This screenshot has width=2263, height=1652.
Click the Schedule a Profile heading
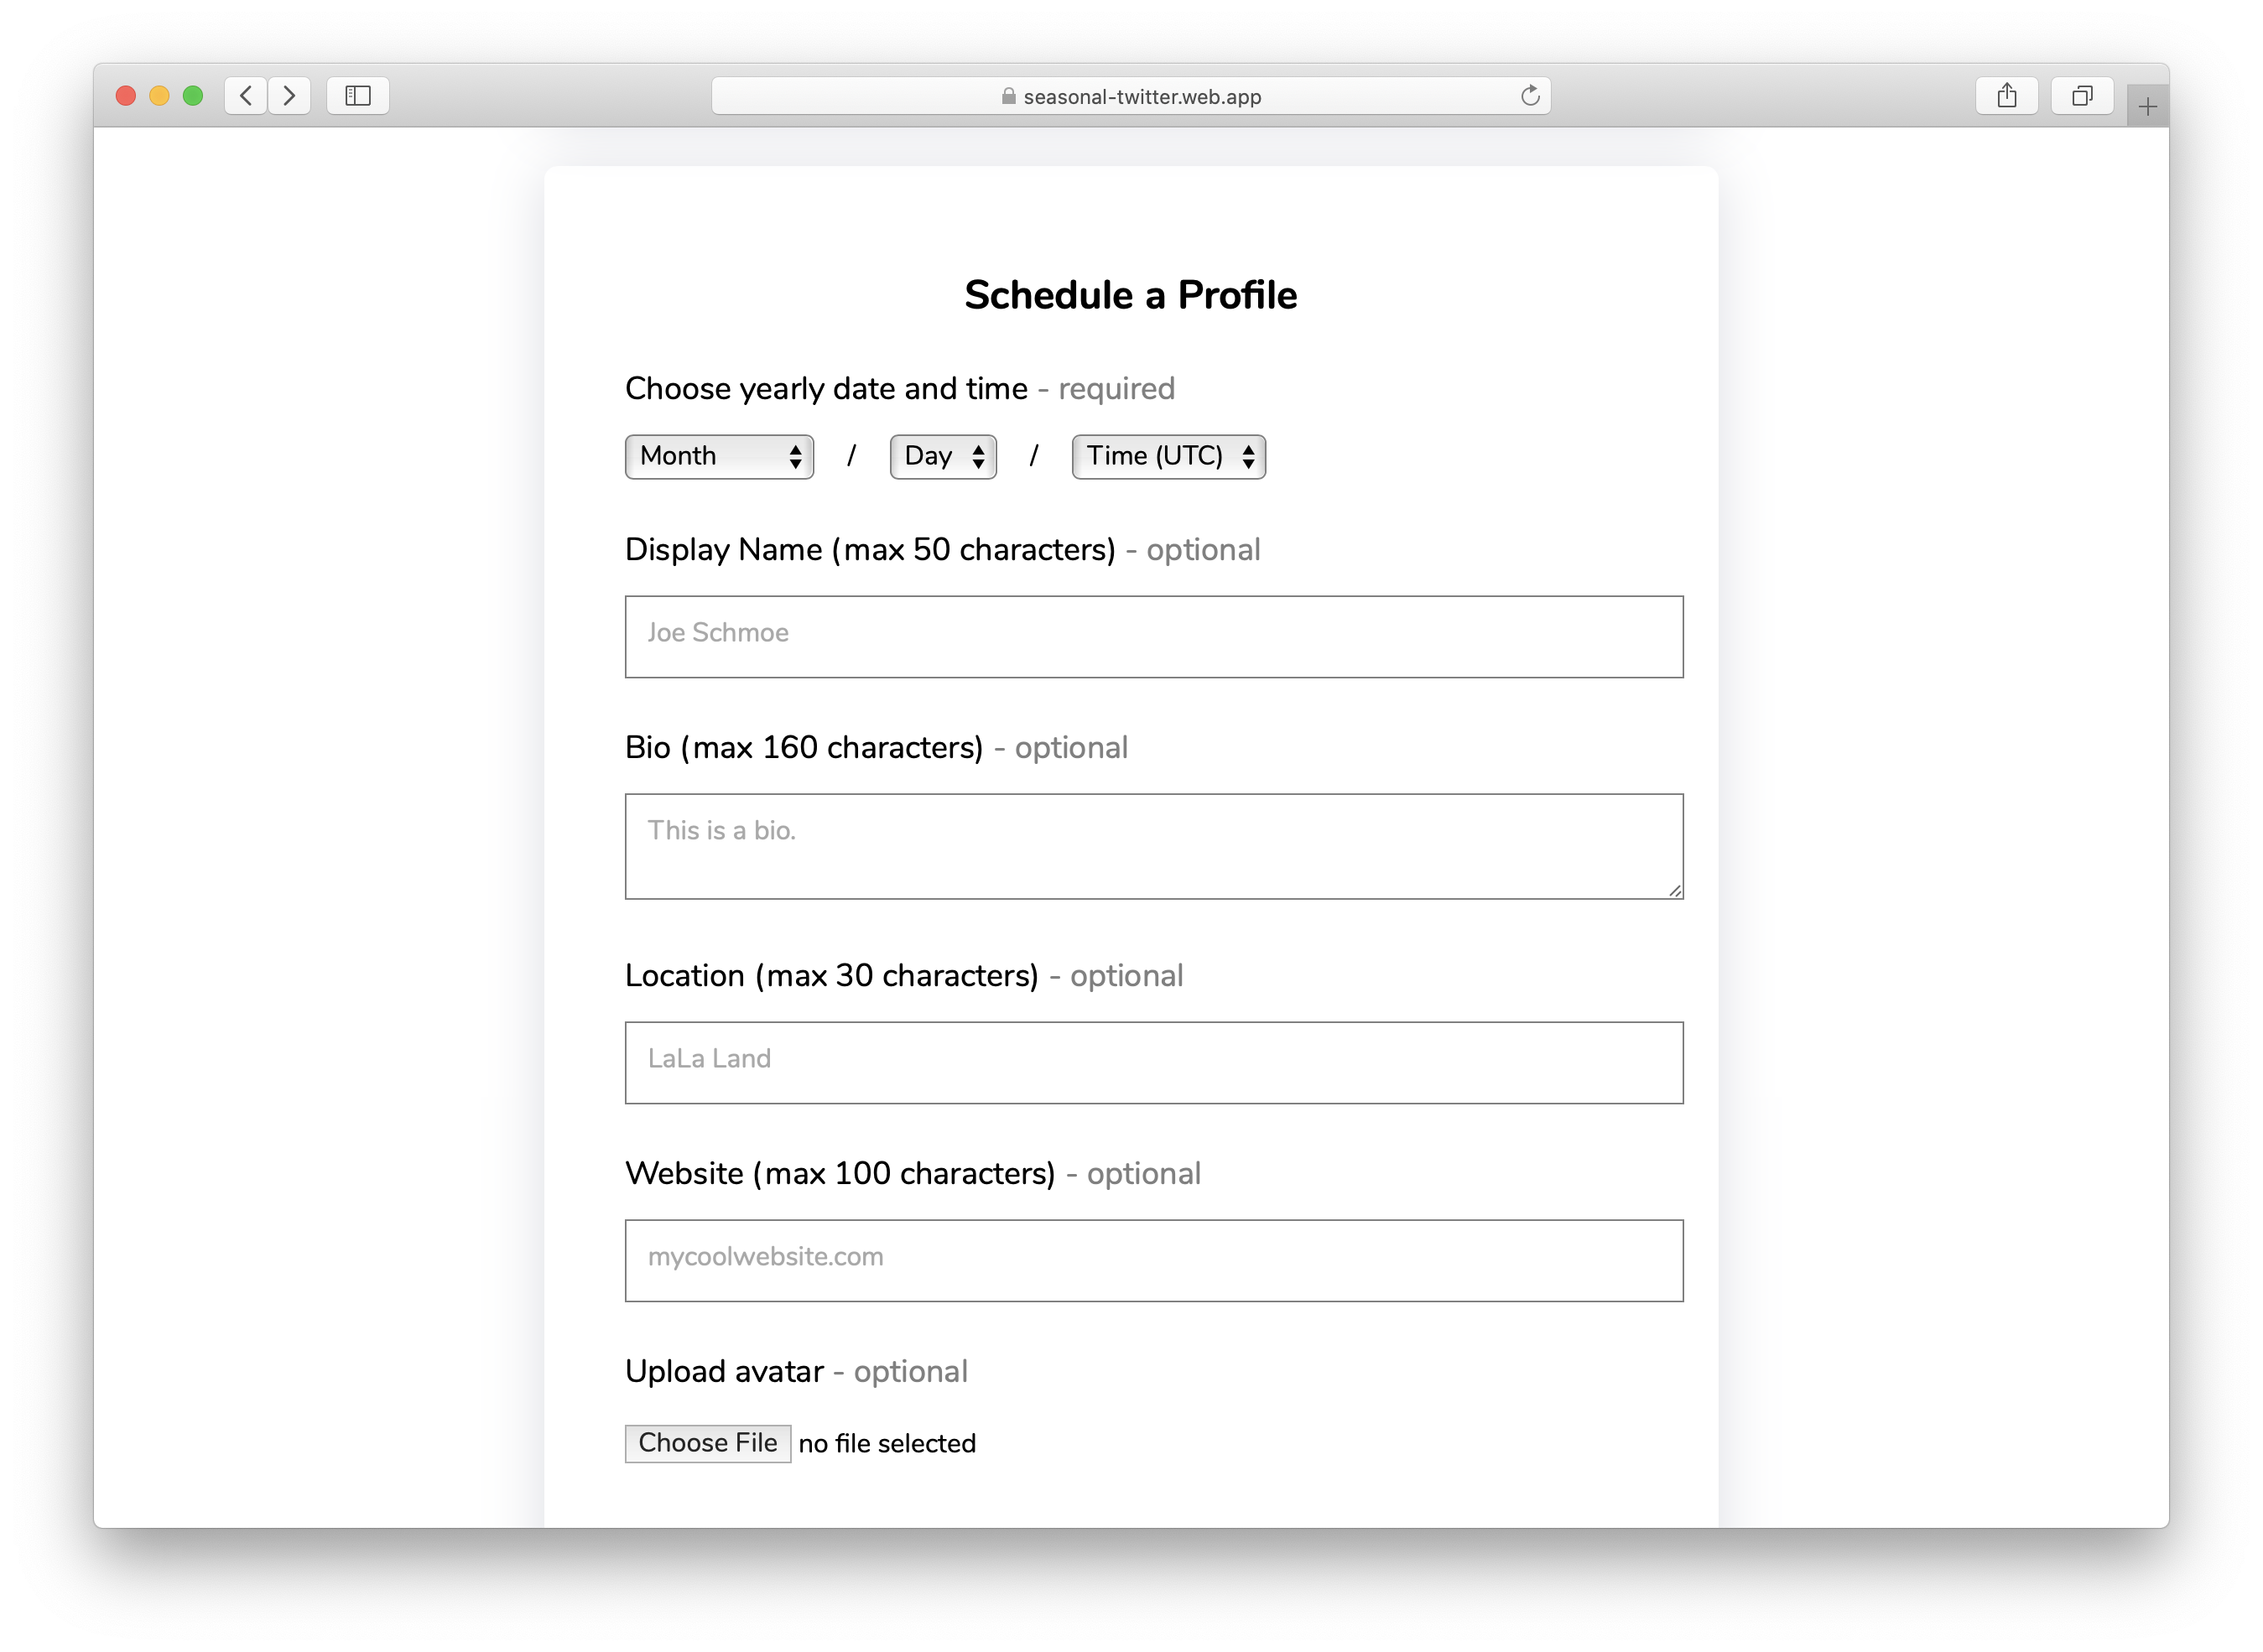(1130, 293)
